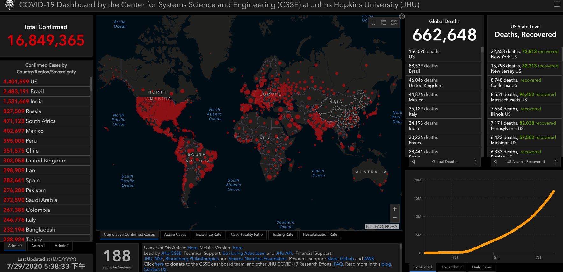The image size is (563, 272).
Task: Go to next Global Deaths panel
Action: click(x=476, y=162)
